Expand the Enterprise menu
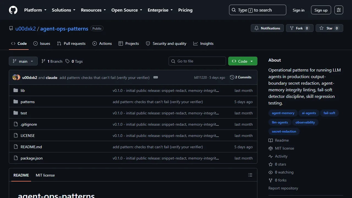The image size is (352, 198). pos(160,10)
